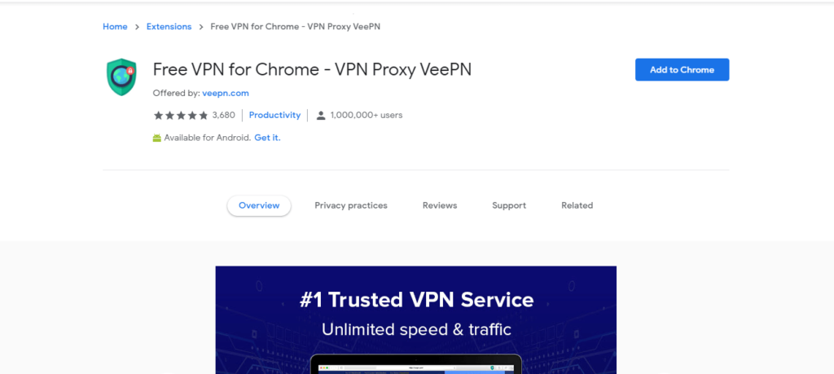Switch to the Support tab
This screenshot has width=834, height=374.
[509, 205]
